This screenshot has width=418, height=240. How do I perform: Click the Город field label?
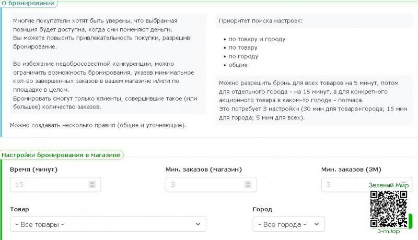click(262, 209)
